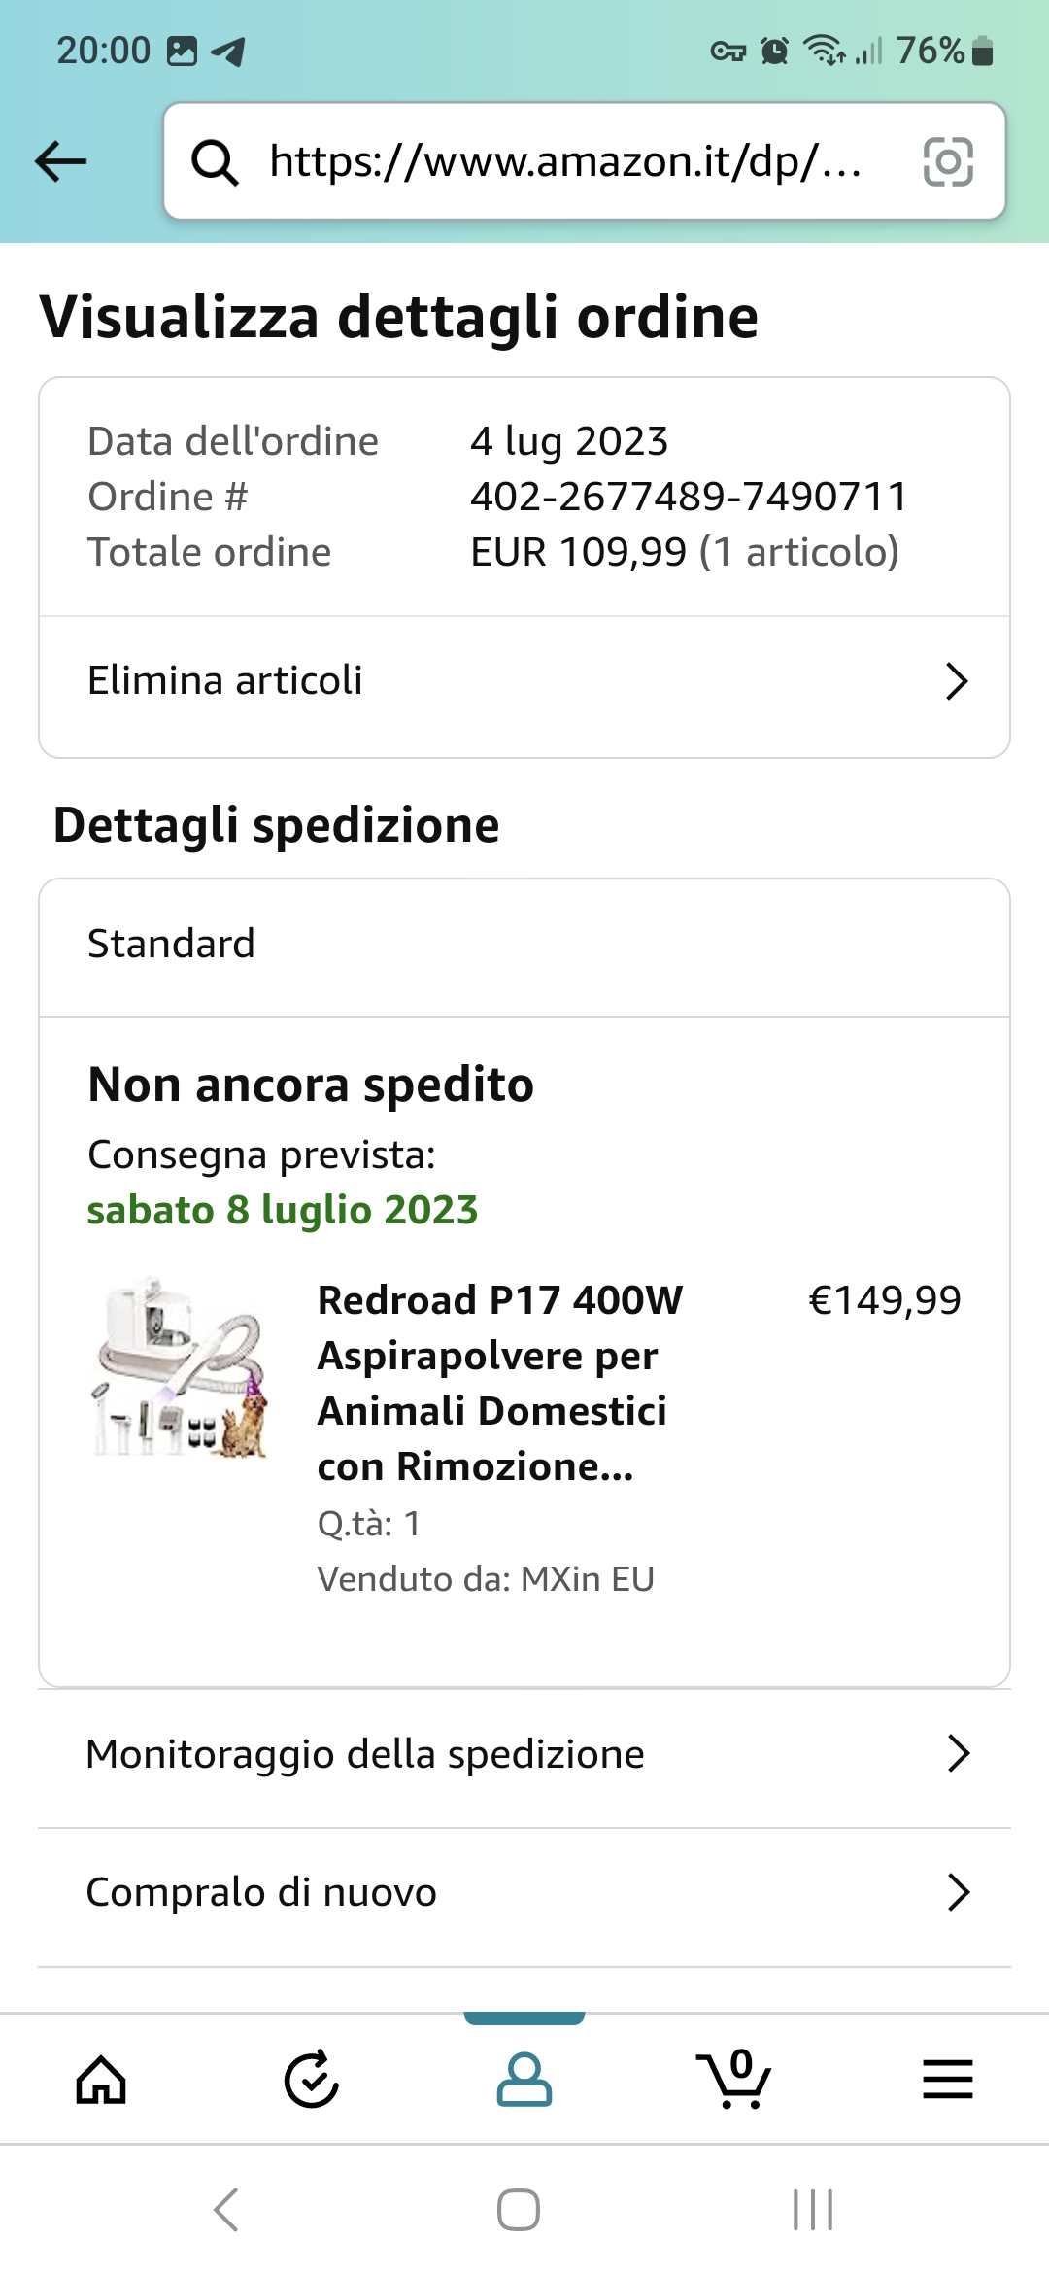The image size is (1049, 2274).
Task: Open the account profile tab
Action: coord(524,2080)
